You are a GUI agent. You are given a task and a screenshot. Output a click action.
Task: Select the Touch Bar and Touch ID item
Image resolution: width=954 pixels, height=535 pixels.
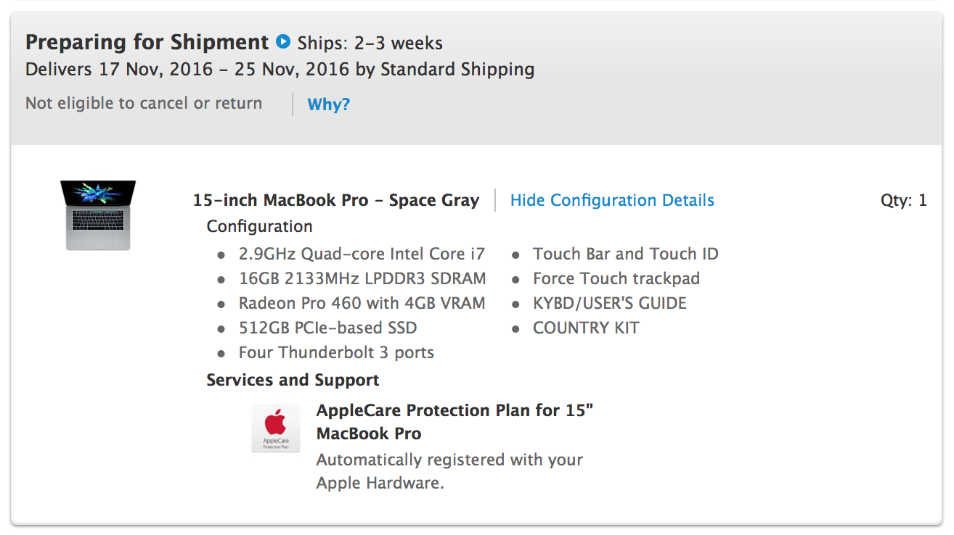(x=625, y=254)
